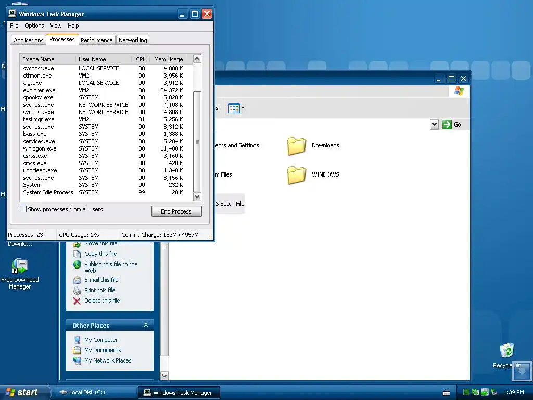The width and height of the screenshot is (533, 400).
Task: Switch to the Applications tab
Action: (29, 40)
